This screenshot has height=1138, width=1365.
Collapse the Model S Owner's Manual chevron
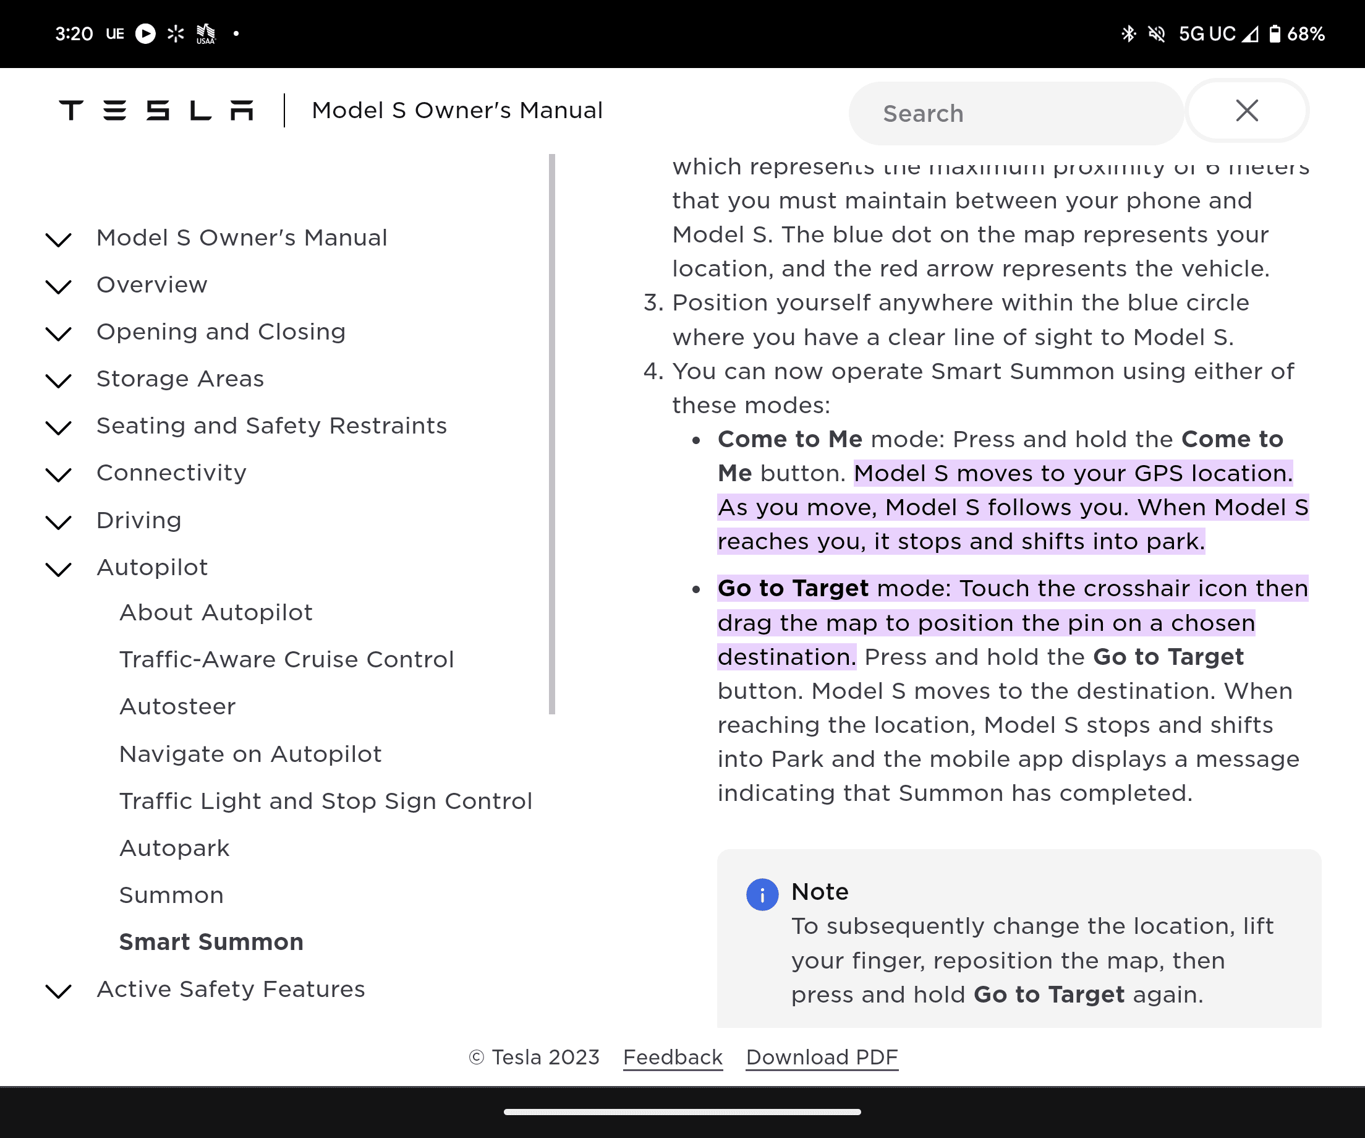59,239
